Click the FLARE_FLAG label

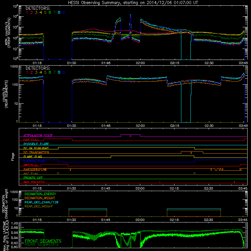click(33, 157)
